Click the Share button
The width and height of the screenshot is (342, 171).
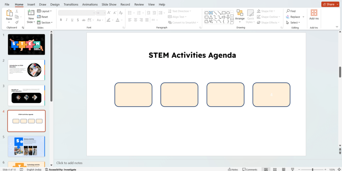pyautogui.click(x=330, y=4)
